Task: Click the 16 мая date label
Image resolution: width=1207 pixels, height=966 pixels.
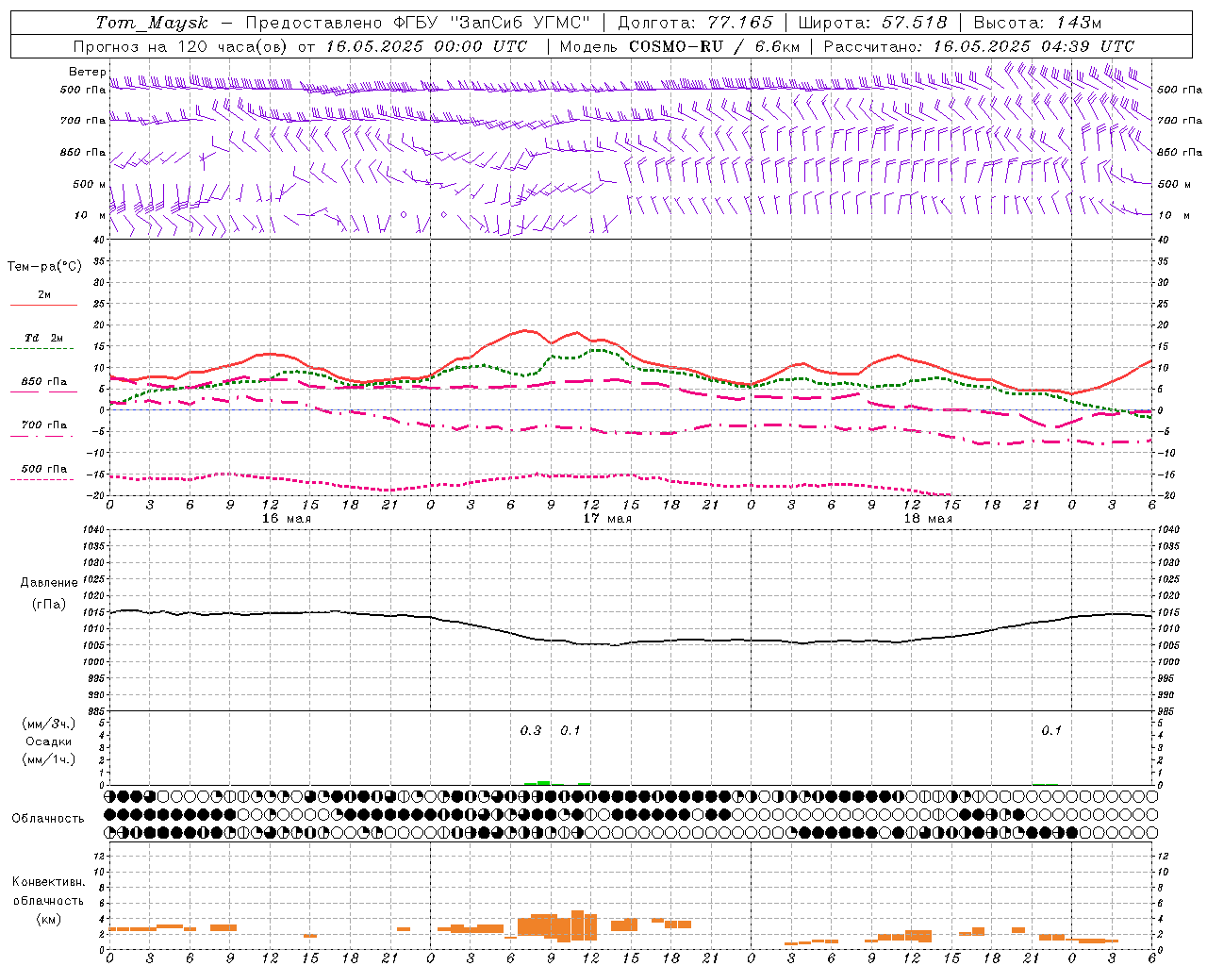Action: point(286,519)
